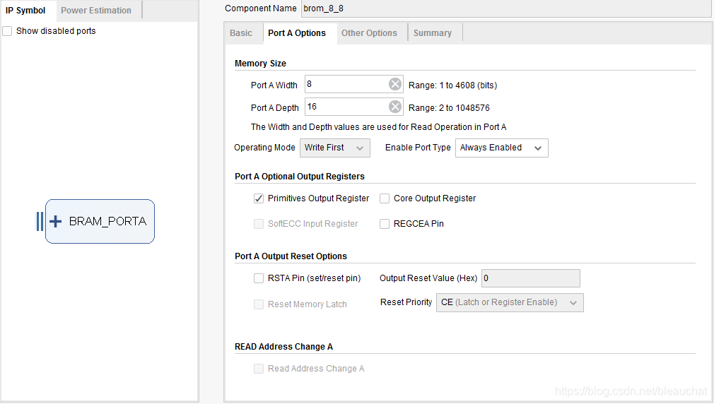This screenshot has width=714, height=404.
Task: Click the Memory Size section heading
Action: click(260, 64)
